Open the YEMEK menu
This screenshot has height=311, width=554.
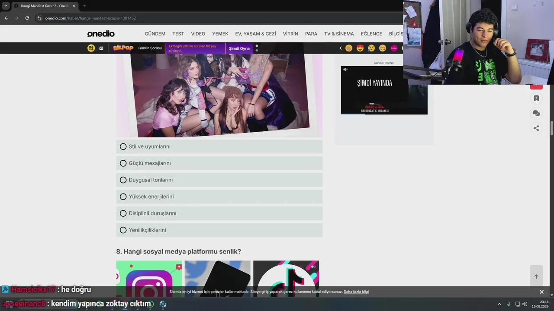click(x=220, y=34)
